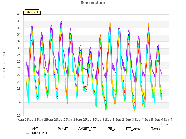The height and width of the screenshot is (139, 186).
Task: Click the 20 y-axis tick label
Action: (x=19, y=82)
